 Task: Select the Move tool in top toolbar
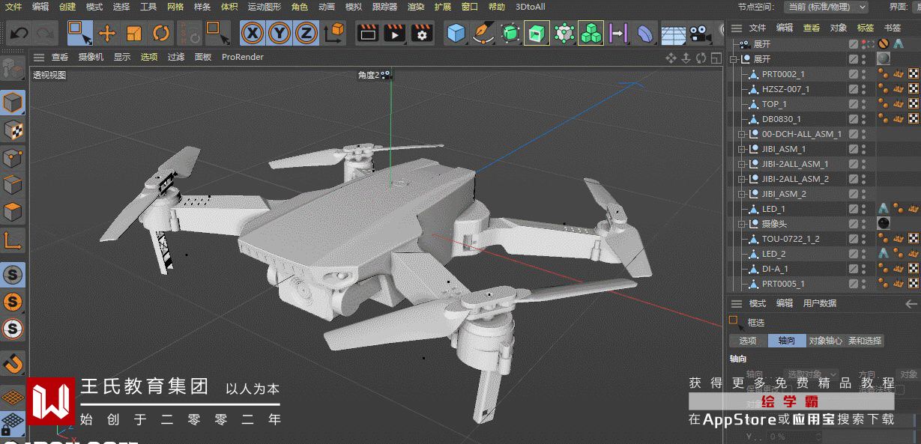point(107,33)
